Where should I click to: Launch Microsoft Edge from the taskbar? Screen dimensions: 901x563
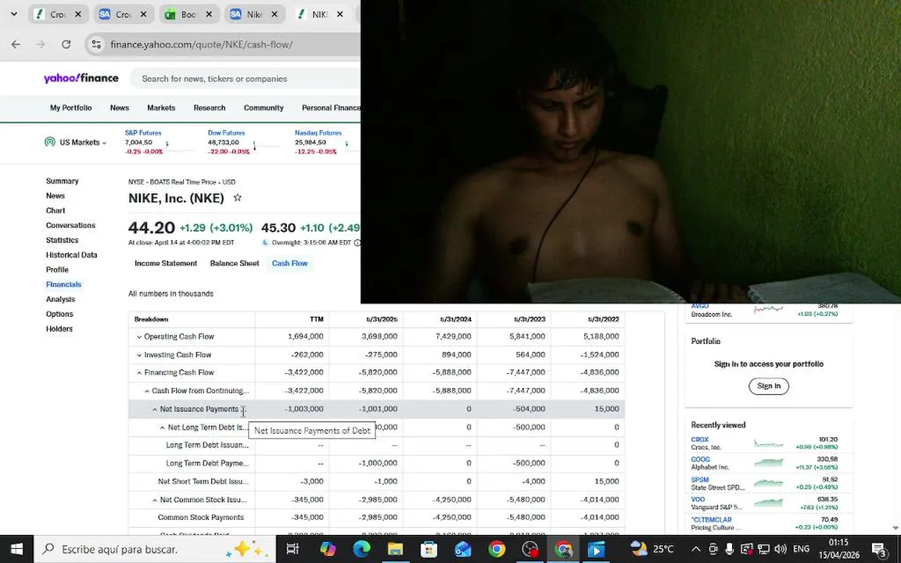361,549
